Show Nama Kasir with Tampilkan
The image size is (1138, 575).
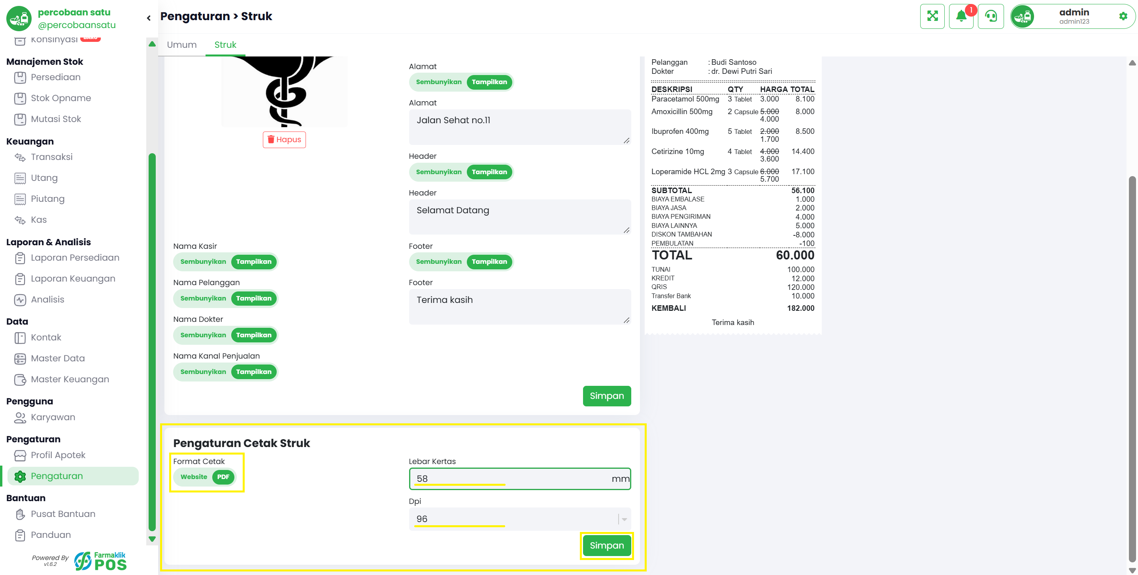[x=254, y=262]
